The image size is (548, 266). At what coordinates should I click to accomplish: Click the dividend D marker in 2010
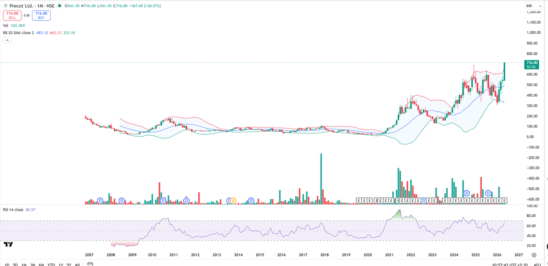coord(163,200)
